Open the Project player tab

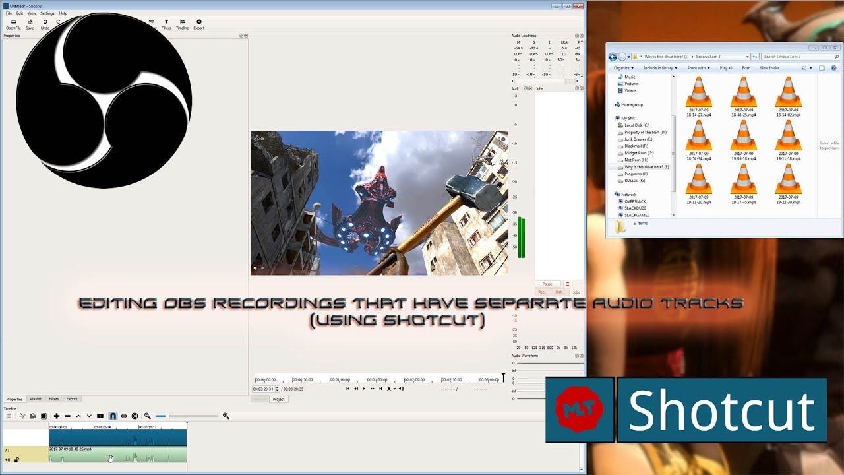click(x=279, y=399)
